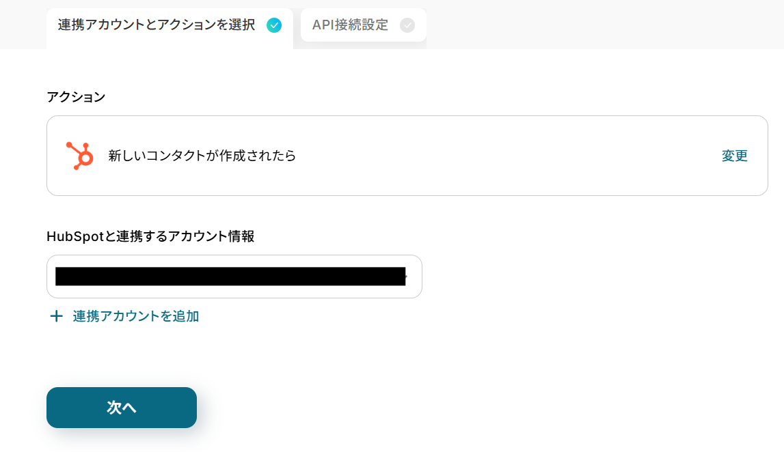Click the 連携アカウントを追加 link text

(136, 316)
